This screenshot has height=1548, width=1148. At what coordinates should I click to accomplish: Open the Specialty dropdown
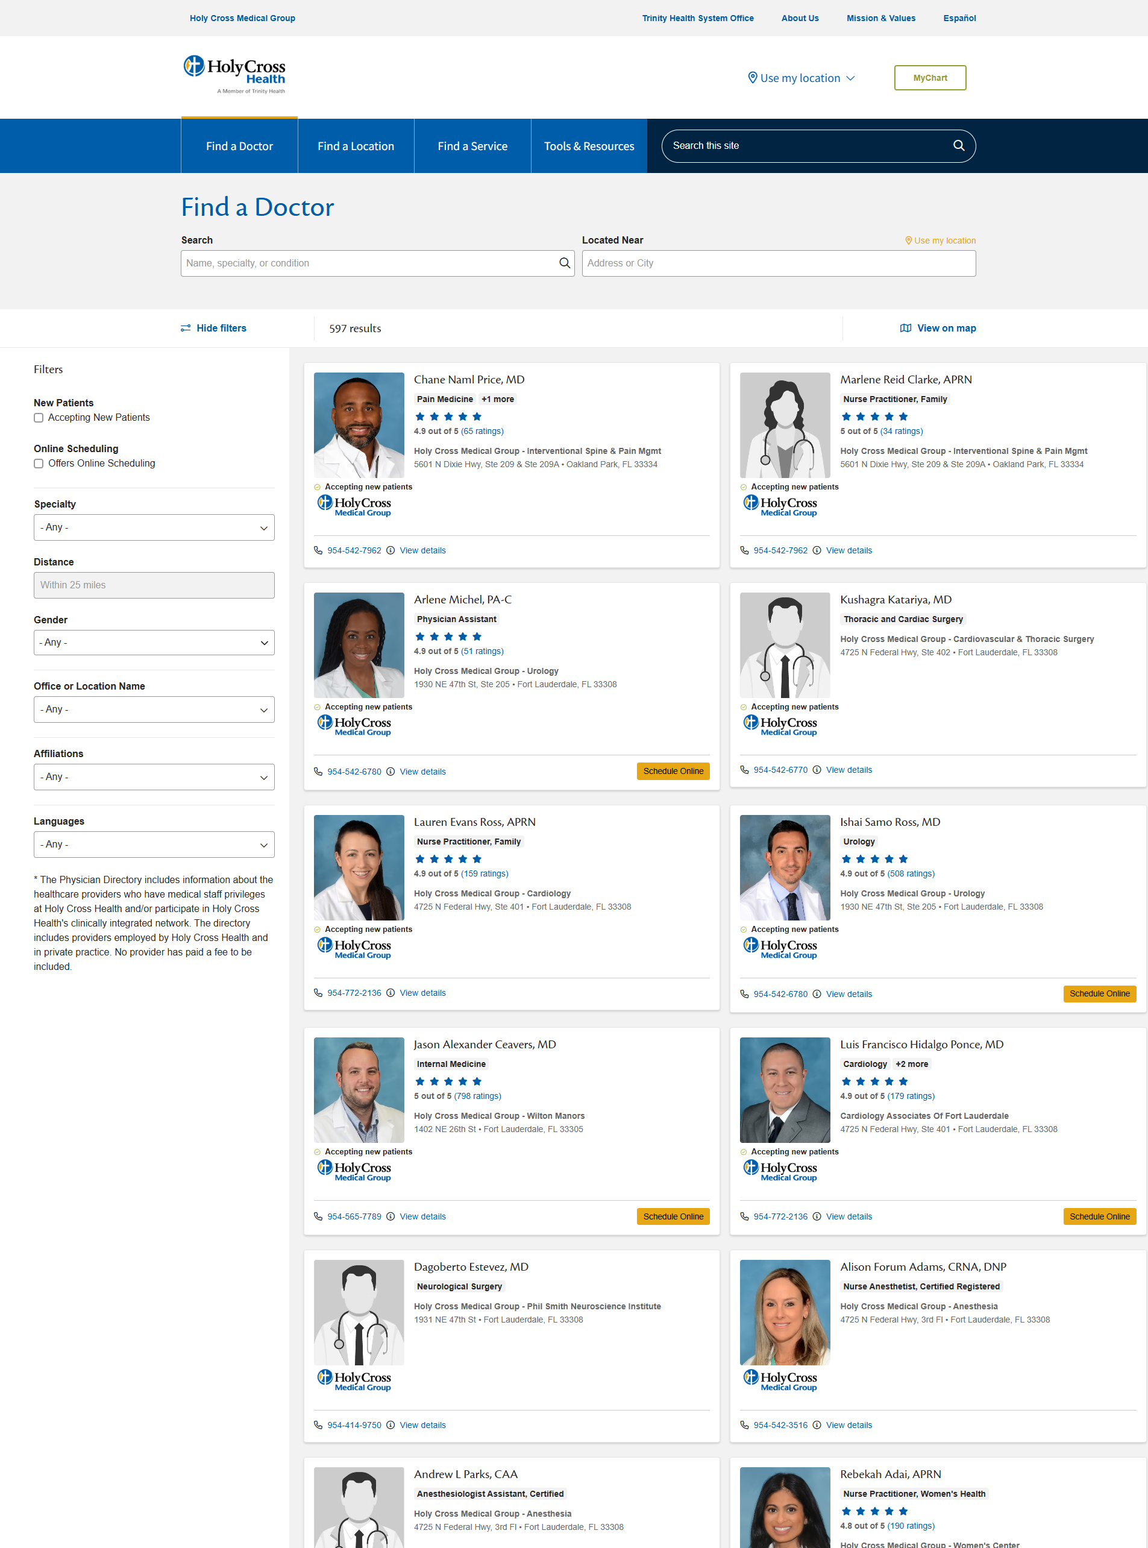tap(154, 527)
